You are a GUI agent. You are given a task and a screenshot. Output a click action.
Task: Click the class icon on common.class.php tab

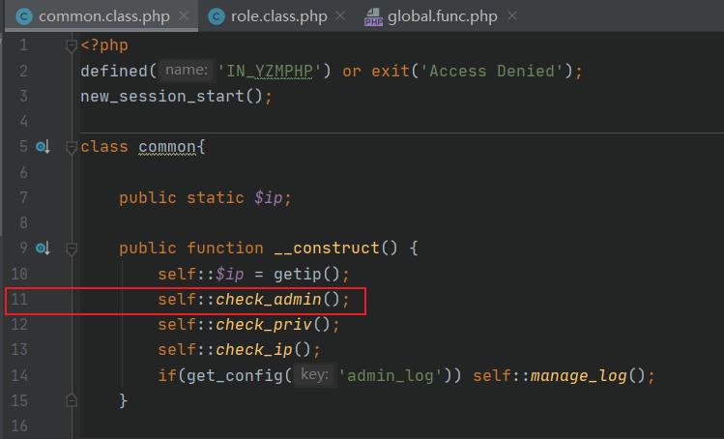coord(23,16)
